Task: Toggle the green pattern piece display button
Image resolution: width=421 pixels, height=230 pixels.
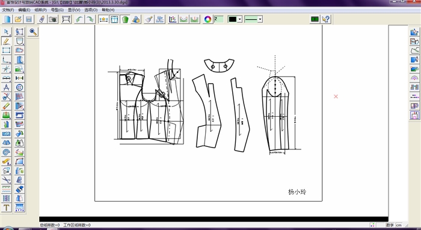Action: tap(125, 19)
